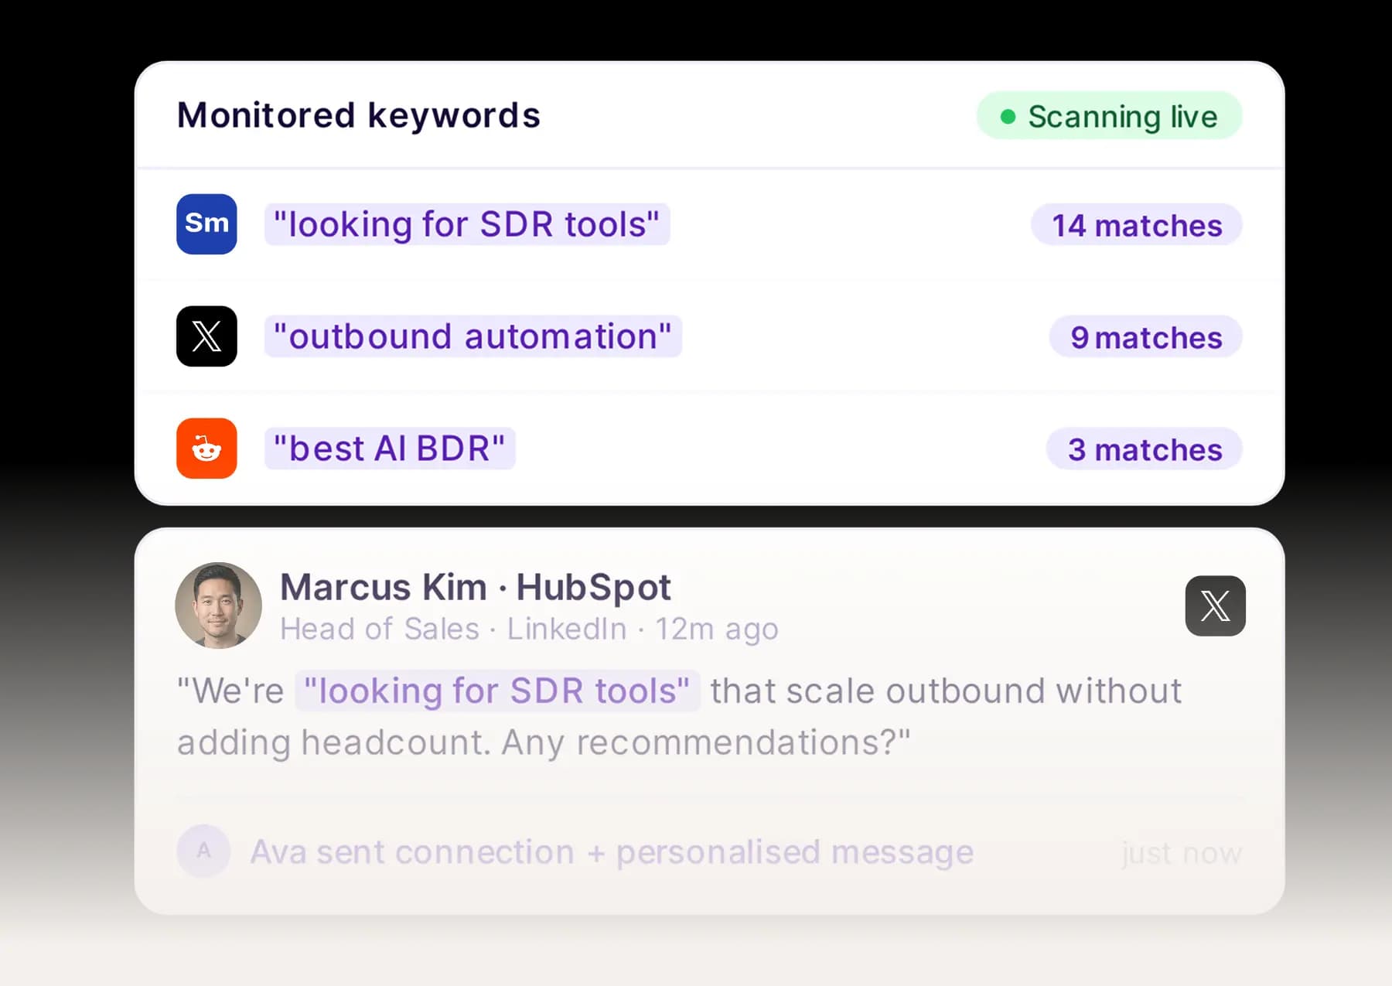The width and height of the screenshot is (1392, 986).
Task: Open Marcus Kim's profile photo
Action: point(218,606)
